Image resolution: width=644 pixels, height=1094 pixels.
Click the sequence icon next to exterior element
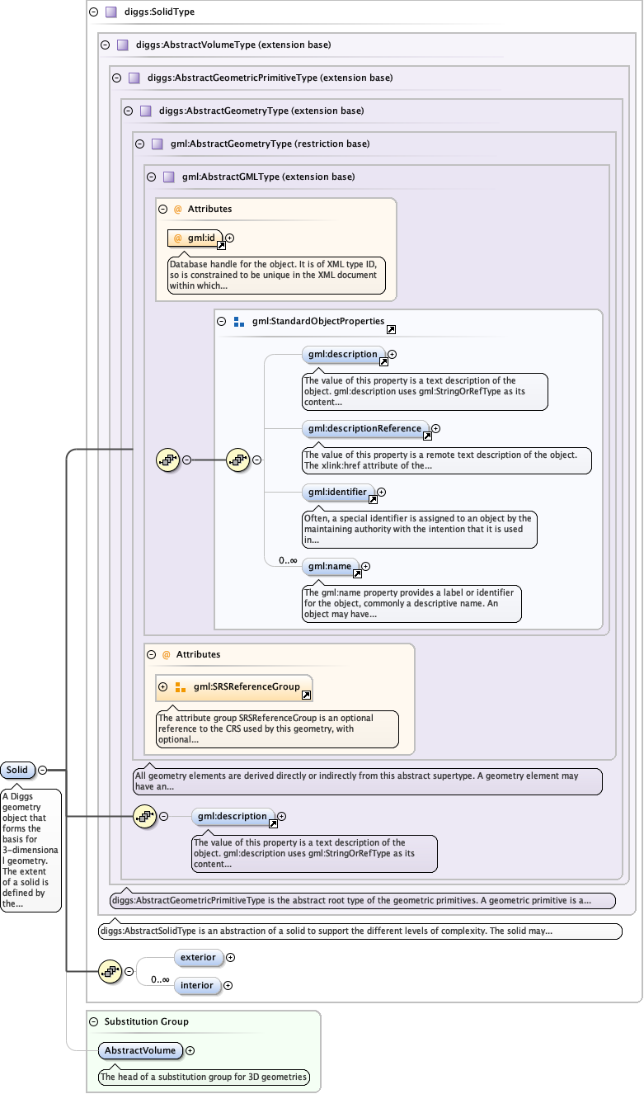tap(110, 971)
